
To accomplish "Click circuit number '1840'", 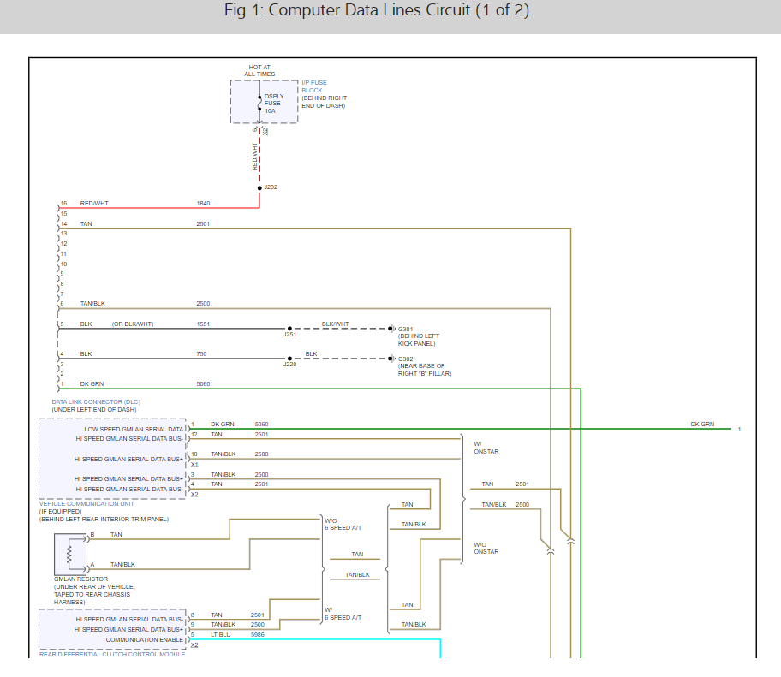I will (x=203, y=203).
